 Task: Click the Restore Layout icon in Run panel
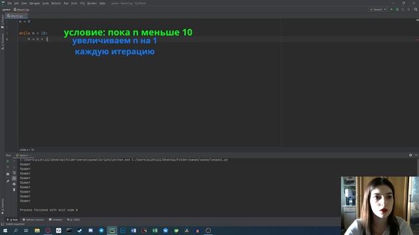[x=8, y=174]
